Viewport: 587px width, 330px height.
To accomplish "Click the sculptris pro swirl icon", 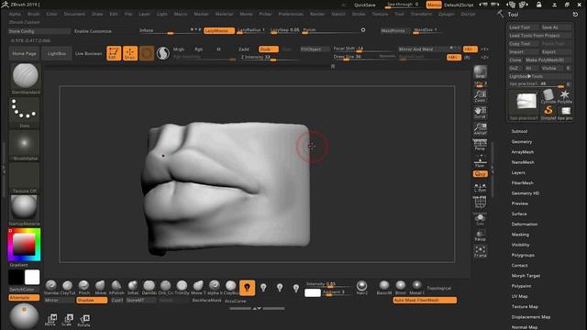I will (163, 53).
